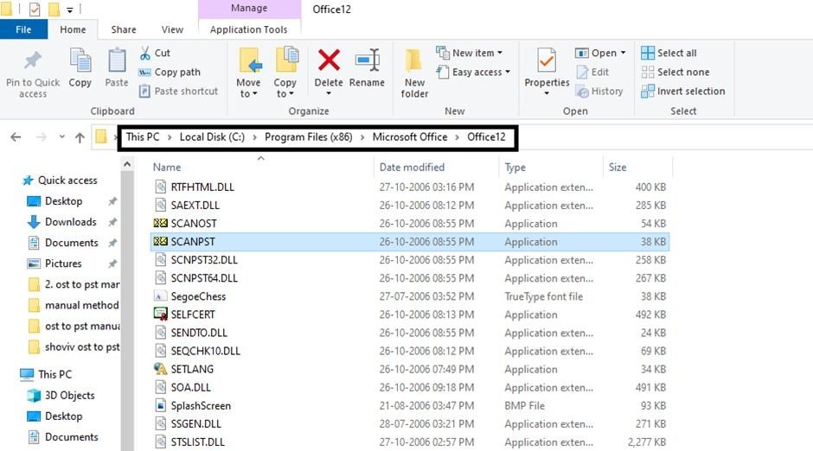Sort by the Name column
The height and width of the screenshot is (451, 813).
click(167, 168)
